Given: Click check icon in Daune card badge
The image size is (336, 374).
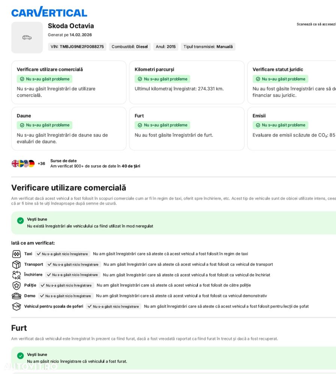Looking at the screenshot, I should 22,125.
